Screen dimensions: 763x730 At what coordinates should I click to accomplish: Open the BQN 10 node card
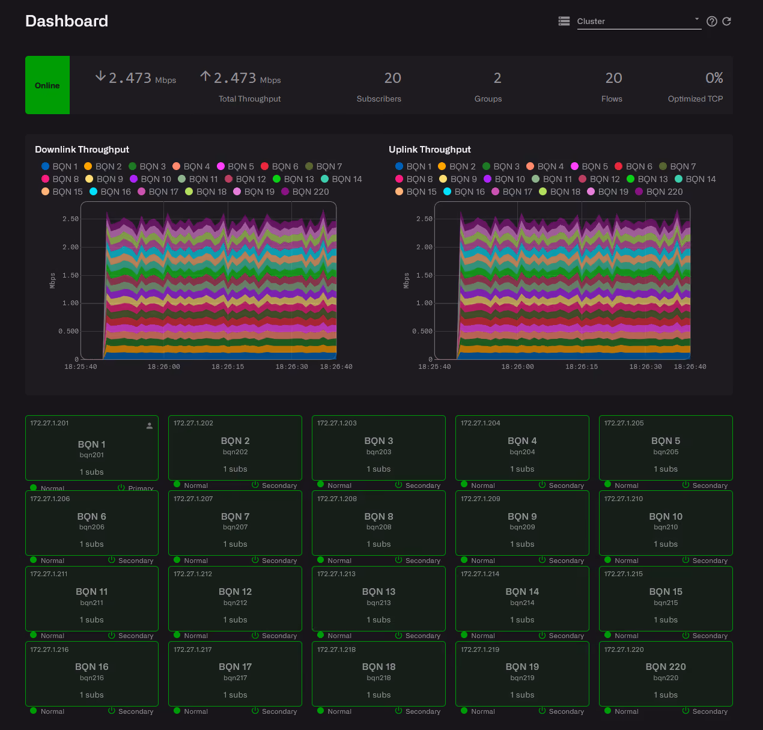click(x=666, y=523)
